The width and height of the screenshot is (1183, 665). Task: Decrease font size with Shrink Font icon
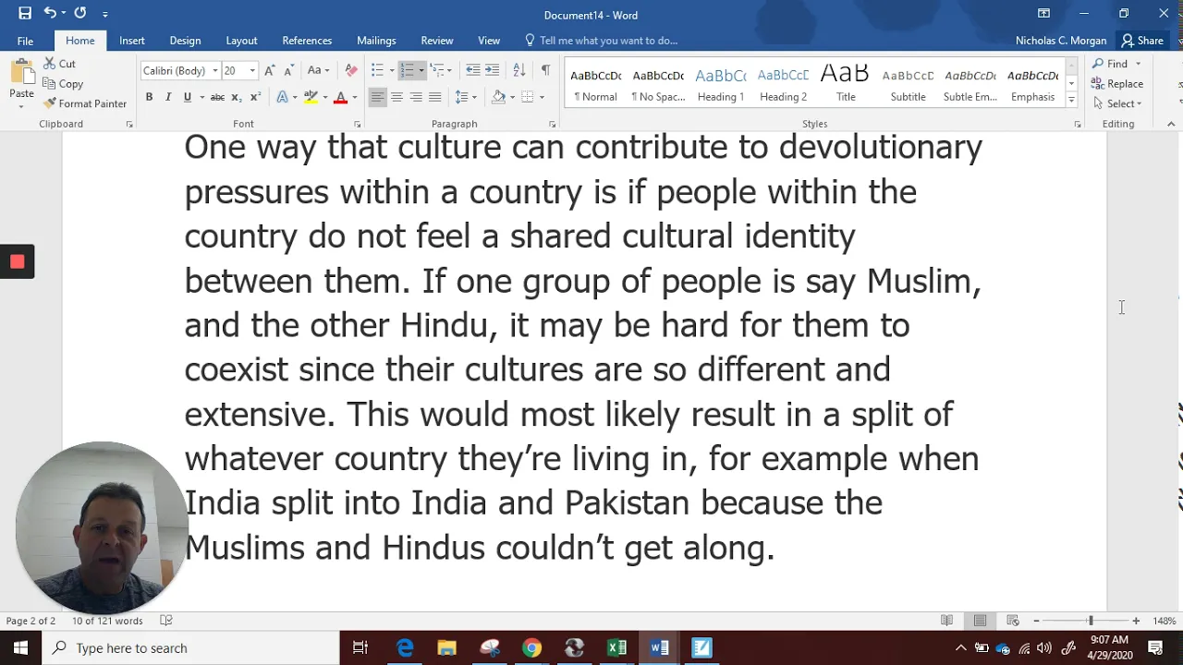tap(288, 71)
